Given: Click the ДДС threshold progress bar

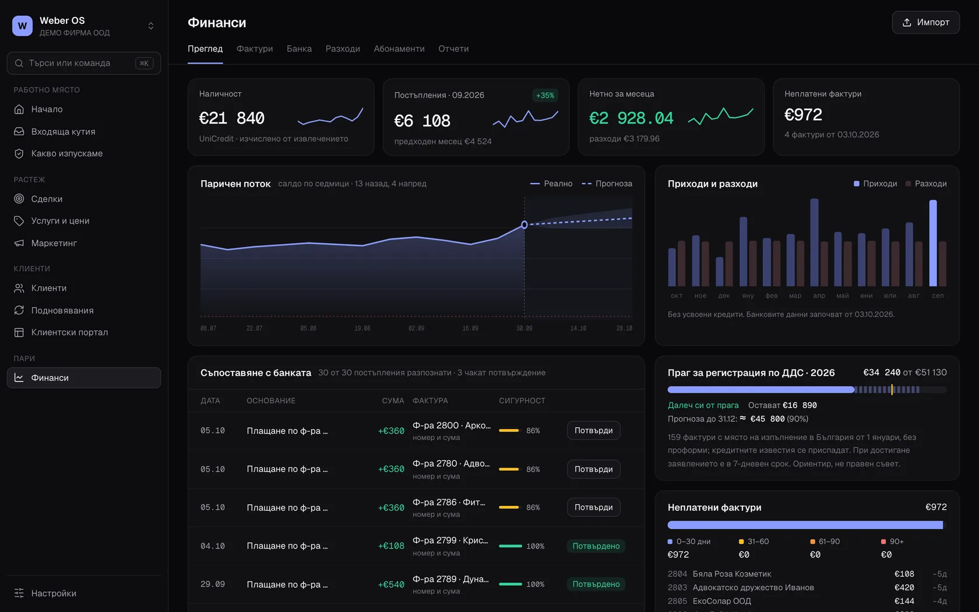Looking at the screenshot, I should pyautogui.click(x=807, y=389).
